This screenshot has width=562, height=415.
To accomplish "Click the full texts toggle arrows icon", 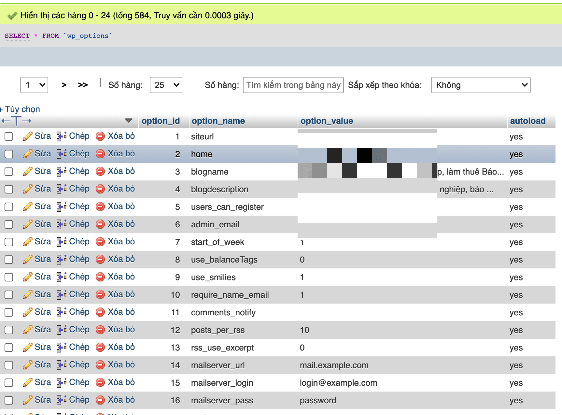I will pos(16,121).
